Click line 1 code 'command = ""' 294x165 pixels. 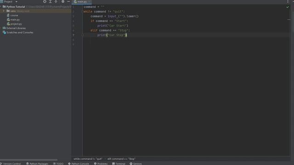tap(94, 7)
